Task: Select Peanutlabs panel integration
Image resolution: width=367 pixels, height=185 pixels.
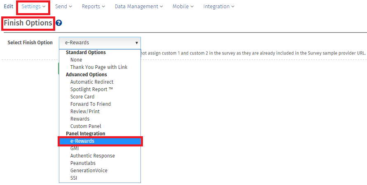Action: click(x=84, y=163)
